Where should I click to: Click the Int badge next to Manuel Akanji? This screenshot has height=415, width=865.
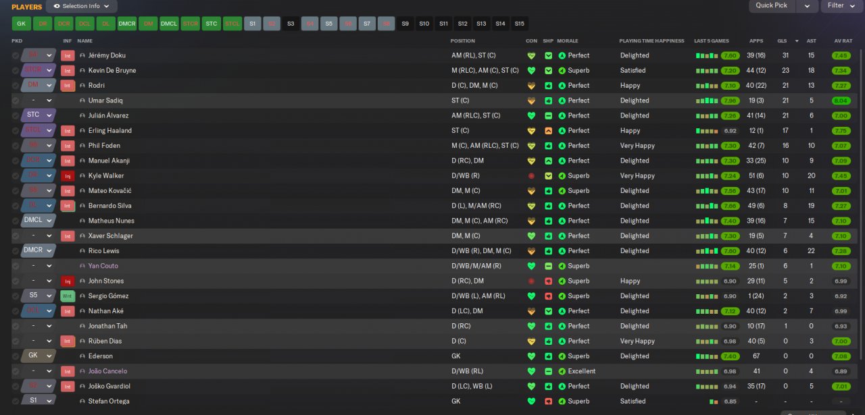(68, 161)
